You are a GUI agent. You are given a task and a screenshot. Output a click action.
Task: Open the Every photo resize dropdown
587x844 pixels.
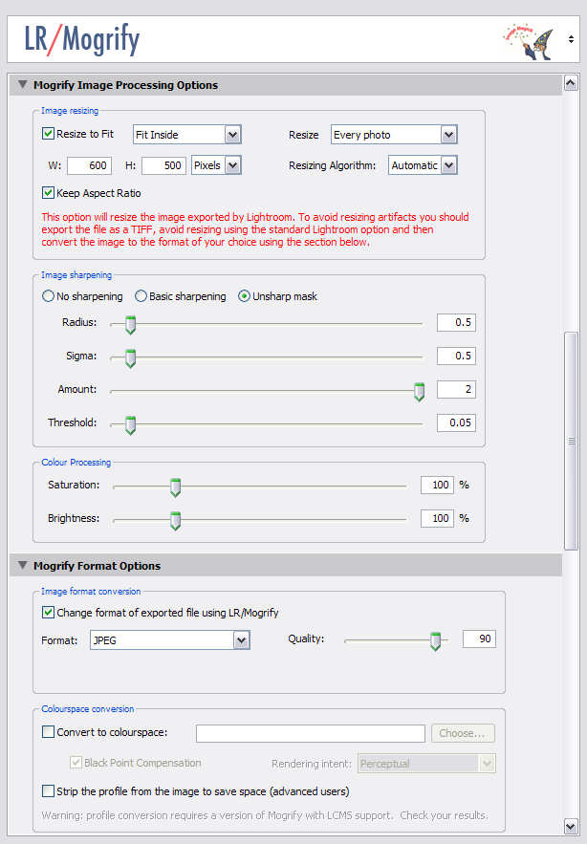394,135
